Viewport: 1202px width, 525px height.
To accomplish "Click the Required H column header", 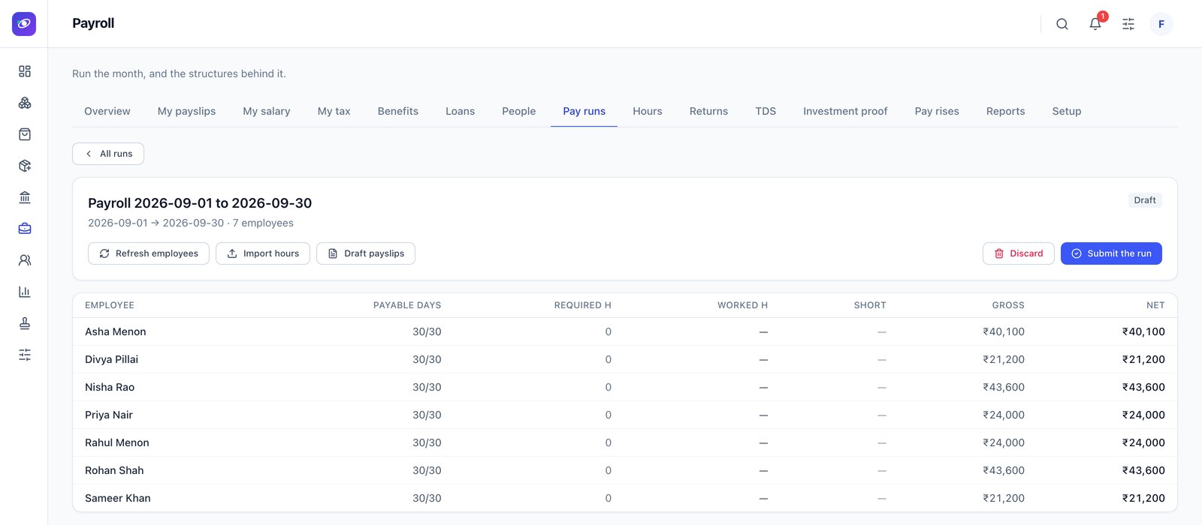I will [583, 305].
